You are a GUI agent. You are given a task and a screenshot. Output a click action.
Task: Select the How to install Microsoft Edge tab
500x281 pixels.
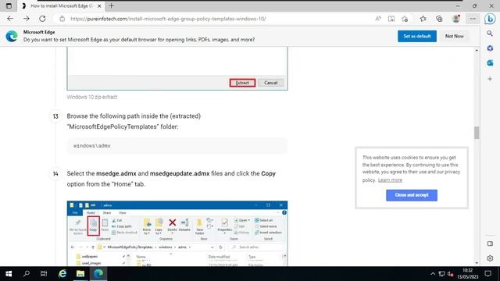[x=62, y=5]
